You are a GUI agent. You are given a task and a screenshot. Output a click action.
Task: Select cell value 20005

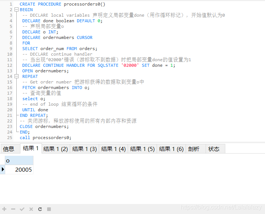[x=19, y=169]
